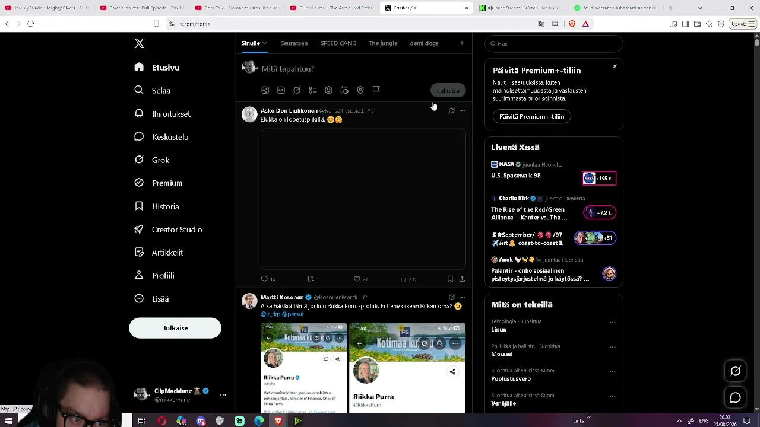This screenshot has height=427, width=760.
Task: Open the Brave Shields icon in address bar
Action: tap(572, 24)
